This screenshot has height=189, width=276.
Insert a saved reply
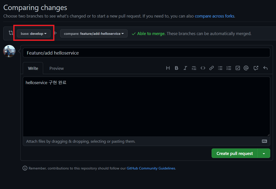(x=265, y=68)
